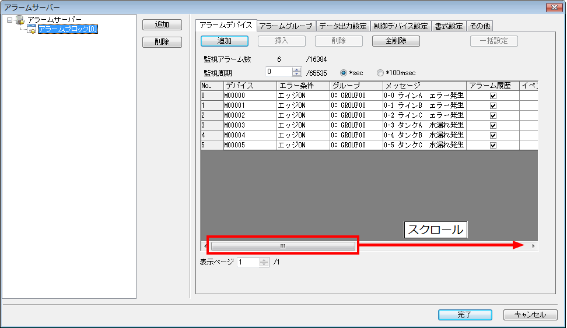The image size is (567, 328).
Task: Toggle alarm history checkbox for M00003
Action: click(493, 125)
